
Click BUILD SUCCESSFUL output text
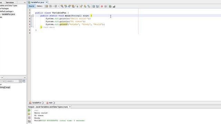[x=63, y=121]
